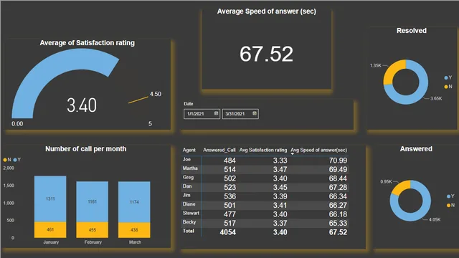Select agent Diane in table
This screenshot has height=258, width=459.
click(x=189, y=204)
